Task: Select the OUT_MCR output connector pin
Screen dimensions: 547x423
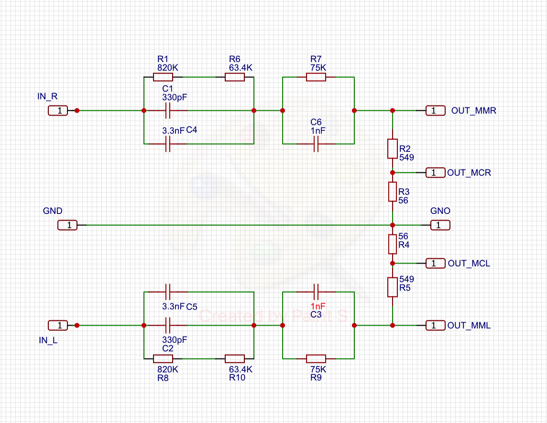Action: [436, 173]
